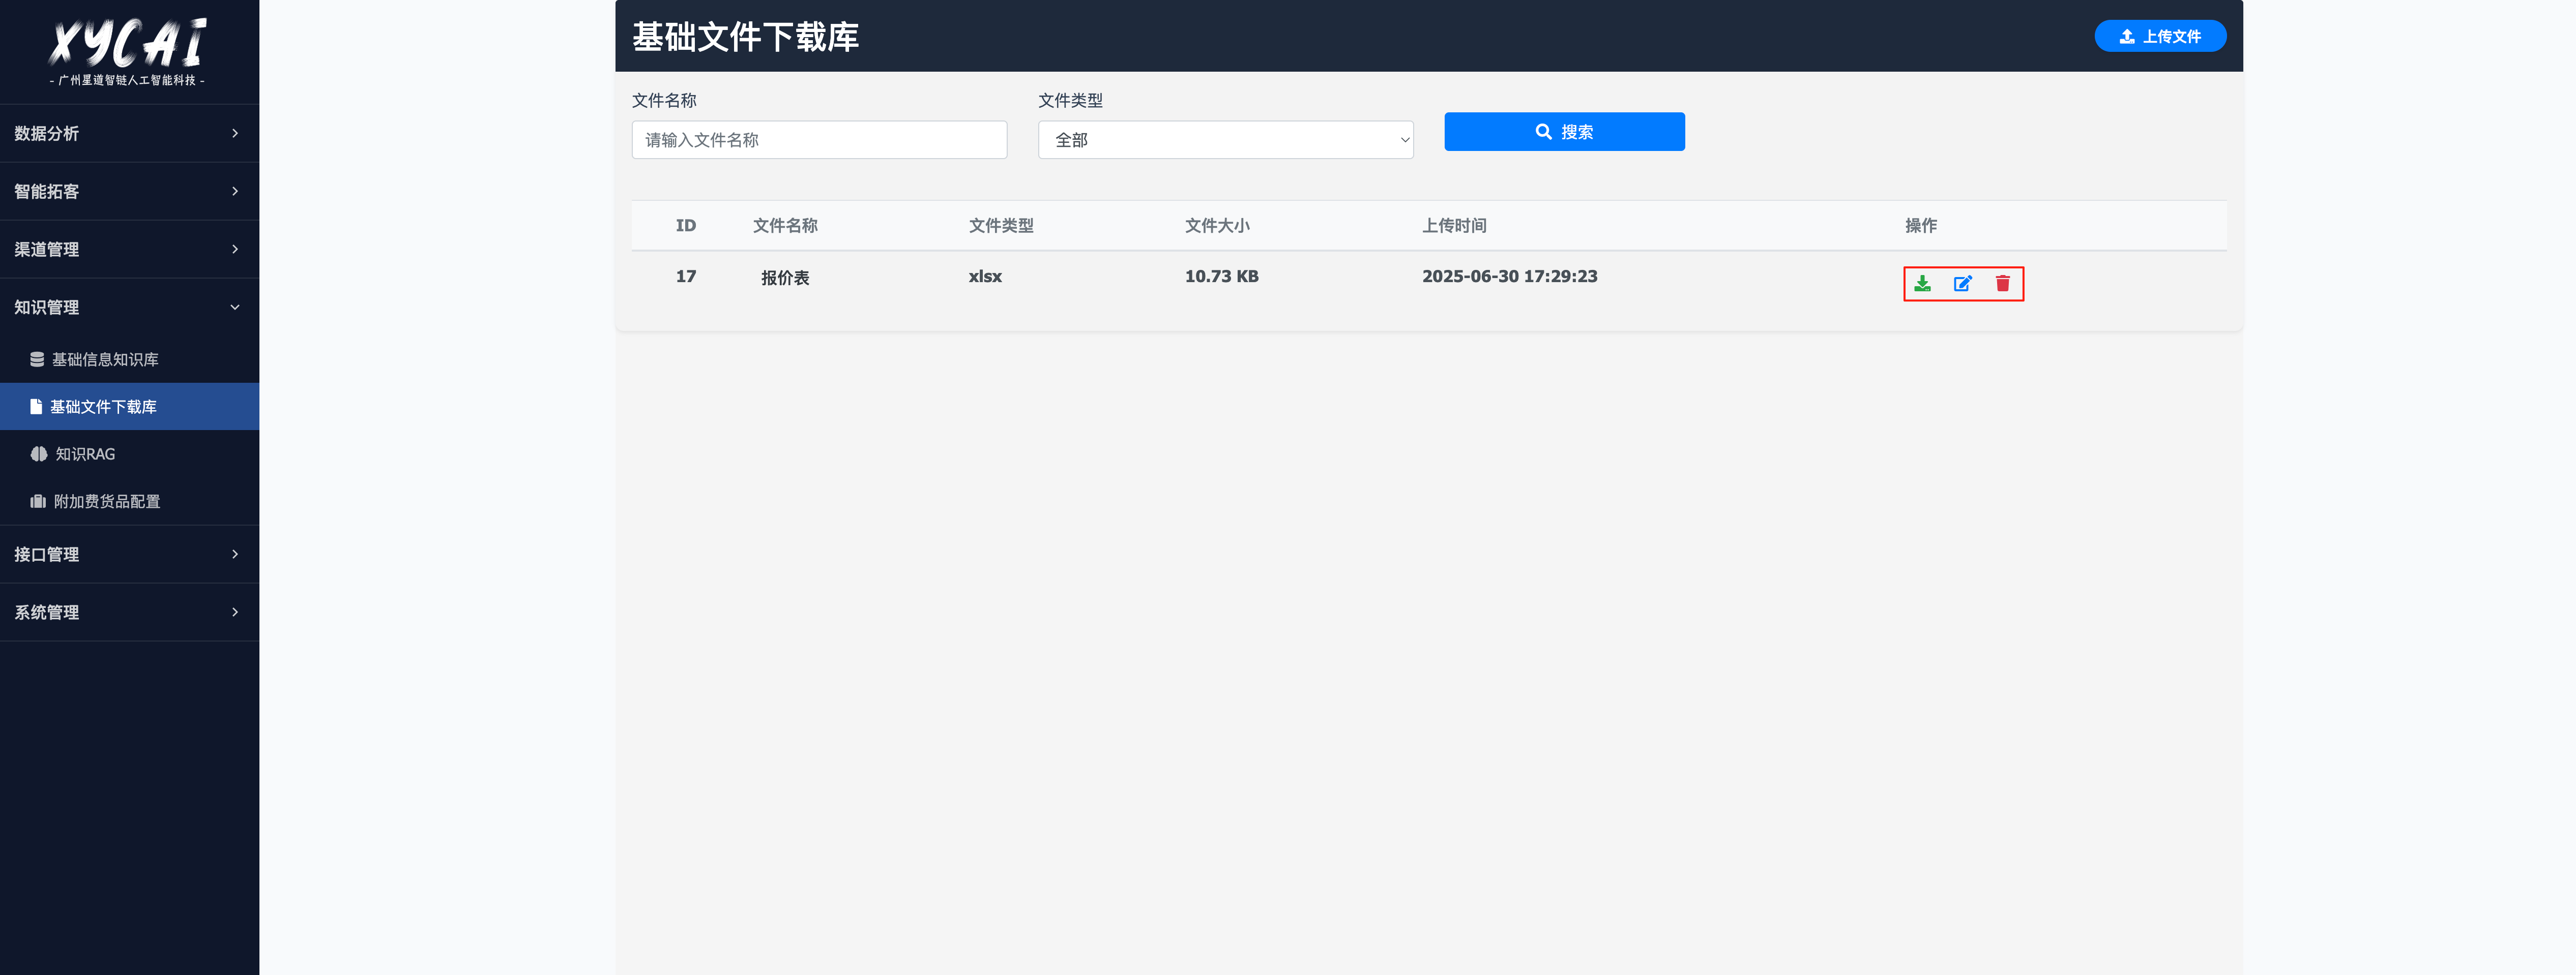
Task: Click the 文件类型 column header
Action: click(x=1001, y=226)
